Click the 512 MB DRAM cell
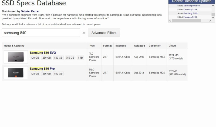The image size is (216, 127). 177,73
